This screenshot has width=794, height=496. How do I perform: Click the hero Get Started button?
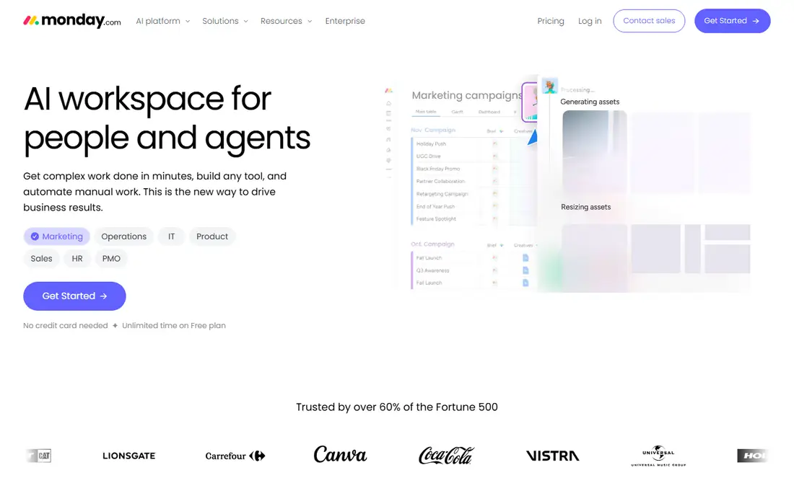[74, 296]
